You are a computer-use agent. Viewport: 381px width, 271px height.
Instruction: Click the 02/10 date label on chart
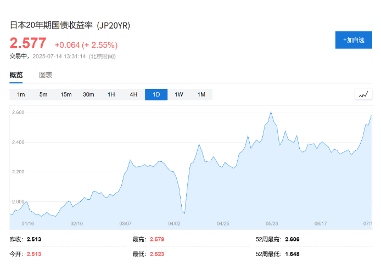coord(76,223)
